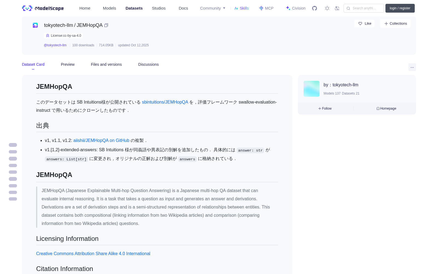
Task: Open the Datasets navigation item
Action: click(x=134, y=8)
